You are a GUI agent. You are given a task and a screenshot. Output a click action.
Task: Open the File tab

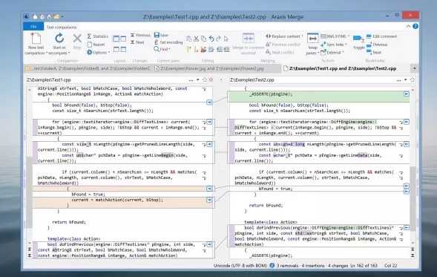(x=33, y=27)
